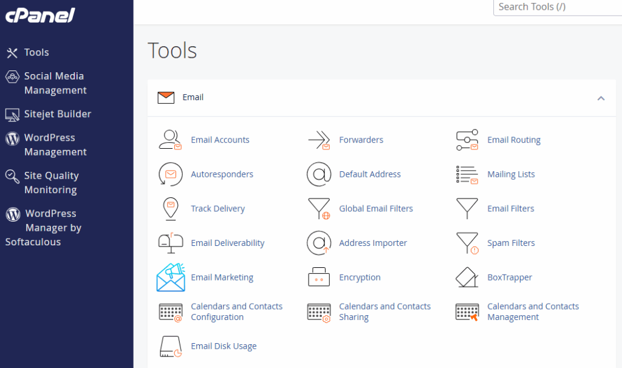Click the Site Quality Monitoring magnifier icon
The height and width of the screenshot is (368, 622).
point(12,177)
